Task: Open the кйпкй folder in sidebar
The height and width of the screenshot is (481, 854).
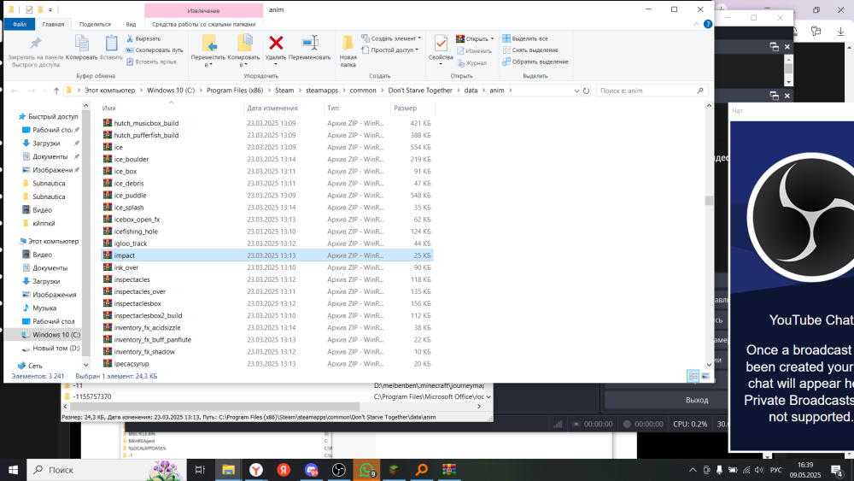Action: pyautogui.click(x=44, y=223)
